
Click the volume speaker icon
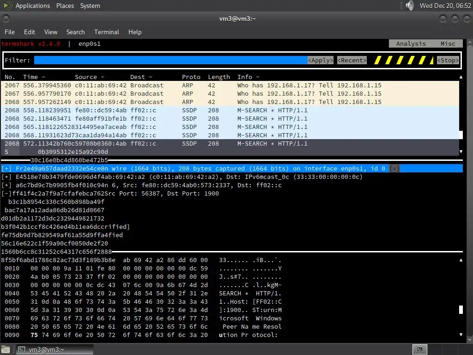410,6
